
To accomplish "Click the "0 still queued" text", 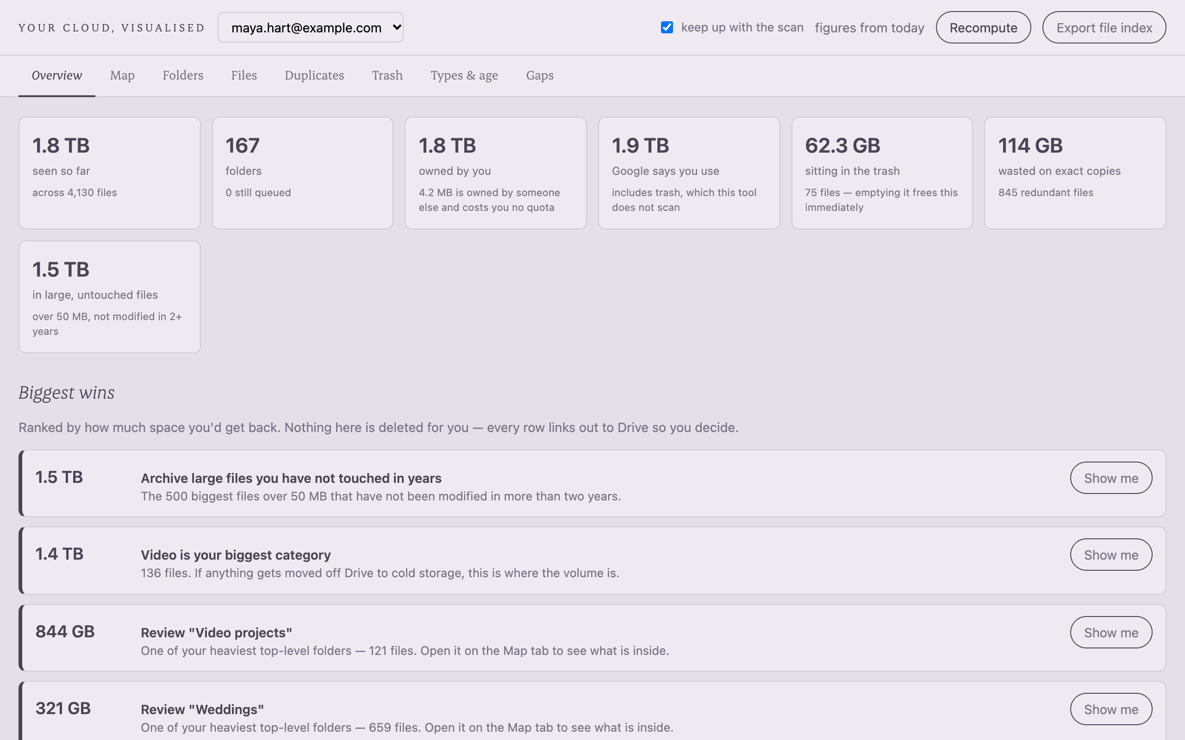I will pyautogui.click(x=258, y=192).
